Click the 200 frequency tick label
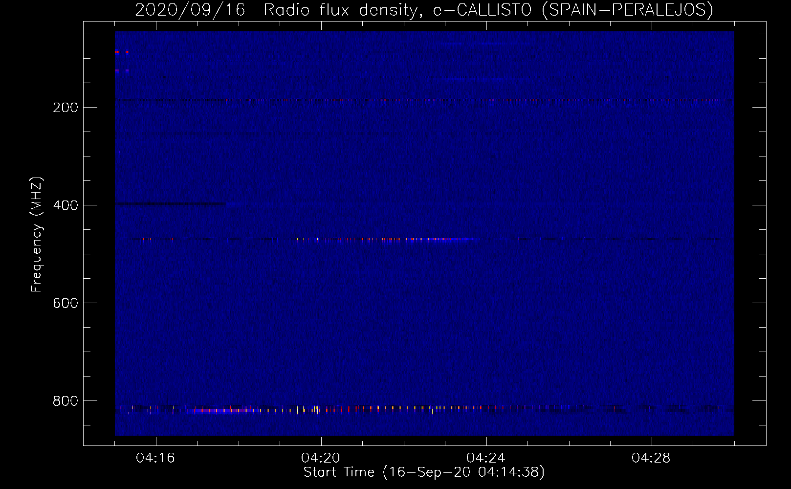 (x=66, y=108)
